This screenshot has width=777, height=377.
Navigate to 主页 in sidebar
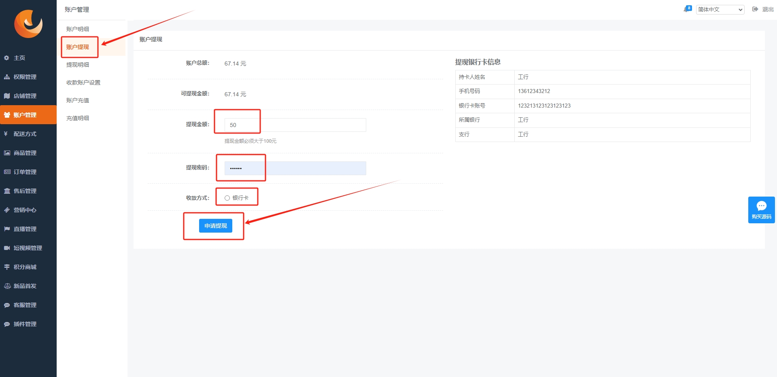[x=19, y=58]
